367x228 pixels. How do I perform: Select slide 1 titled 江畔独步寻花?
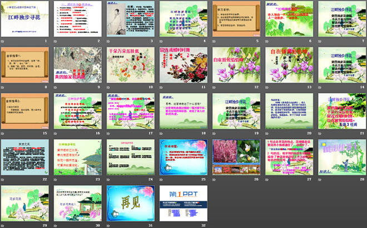pos(25,19)
